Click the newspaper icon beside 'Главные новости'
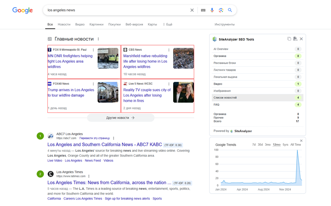The width and height of the screenshot is (331, 206). (x=50, y=39)
